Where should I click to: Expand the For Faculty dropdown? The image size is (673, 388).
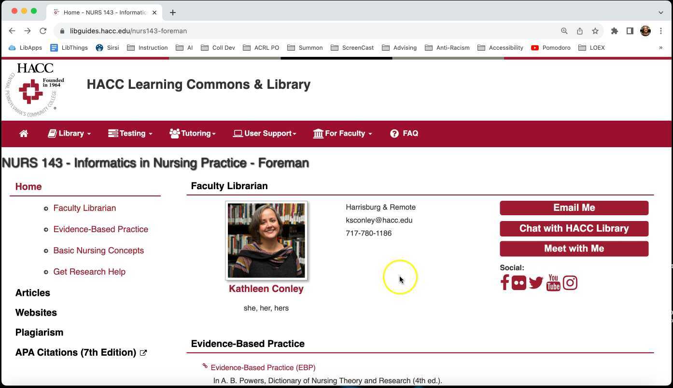tap(342, 133)
